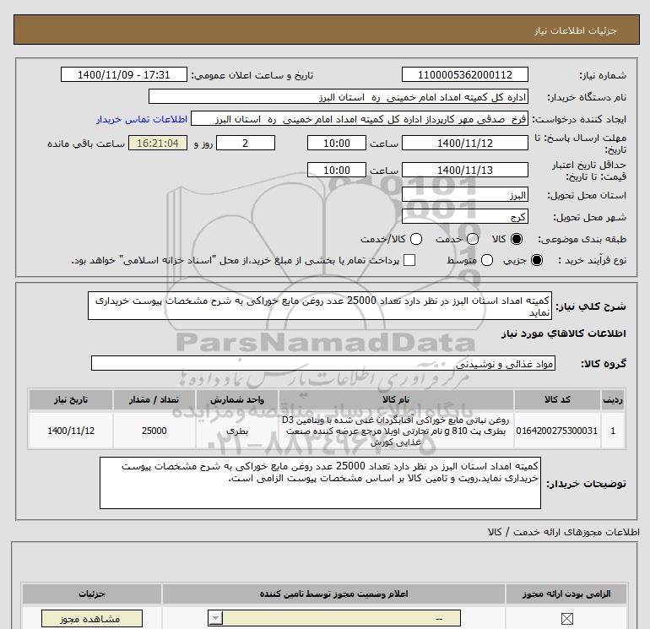The image size is (650, 629).
Task: Click the need date cell 1400/11/12
Action: point(70,431)
